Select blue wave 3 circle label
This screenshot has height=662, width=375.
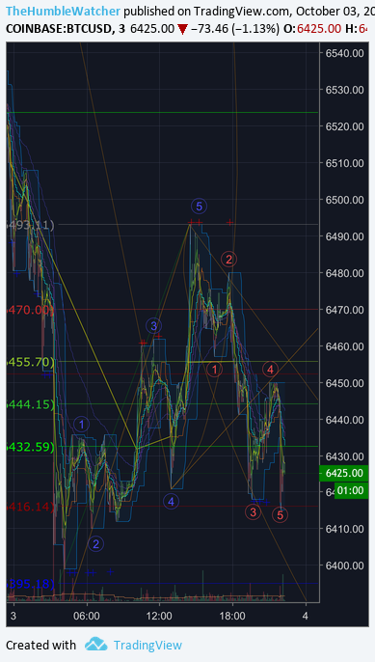click(x=153, y=325)
